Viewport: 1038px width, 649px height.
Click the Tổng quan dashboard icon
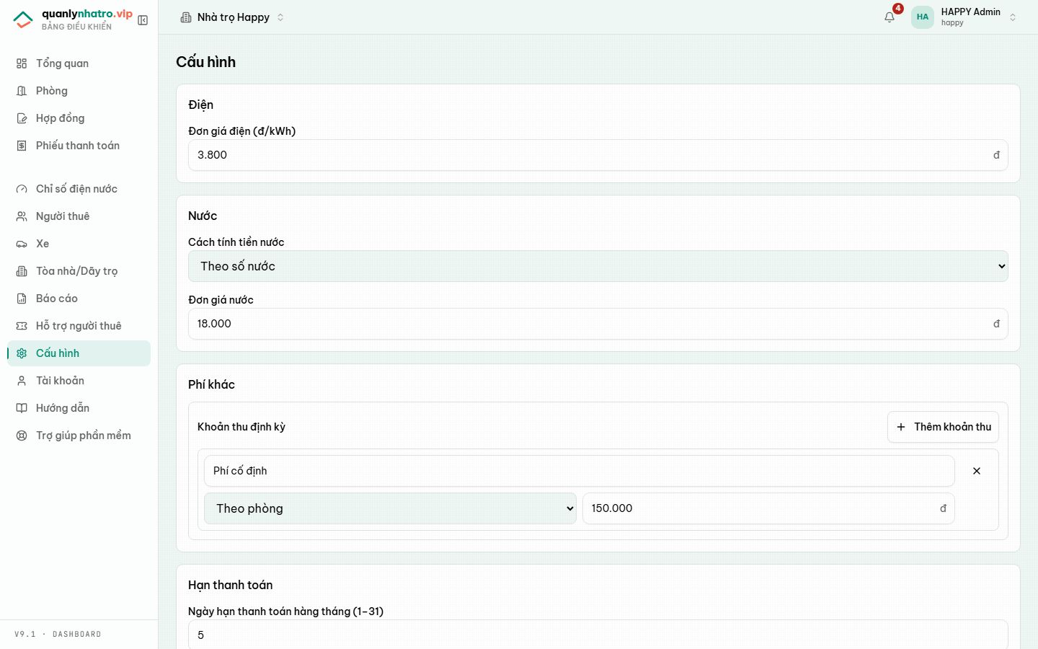22,63
